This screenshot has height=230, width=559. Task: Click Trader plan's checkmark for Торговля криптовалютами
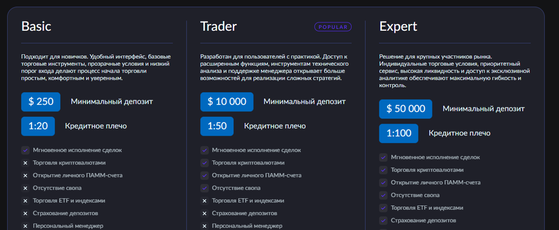pyautogui.click(x=204, y=163)
